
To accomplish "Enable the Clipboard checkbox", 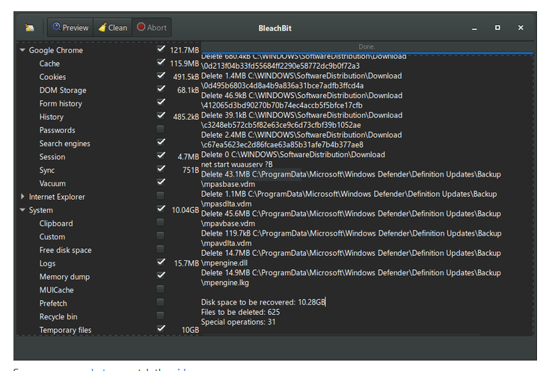I will pos(160,222).
